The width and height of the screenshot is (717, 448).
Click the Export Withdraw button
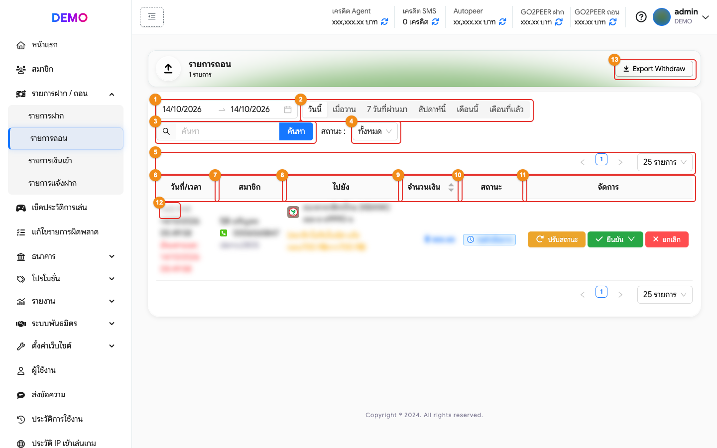point(654,69)
